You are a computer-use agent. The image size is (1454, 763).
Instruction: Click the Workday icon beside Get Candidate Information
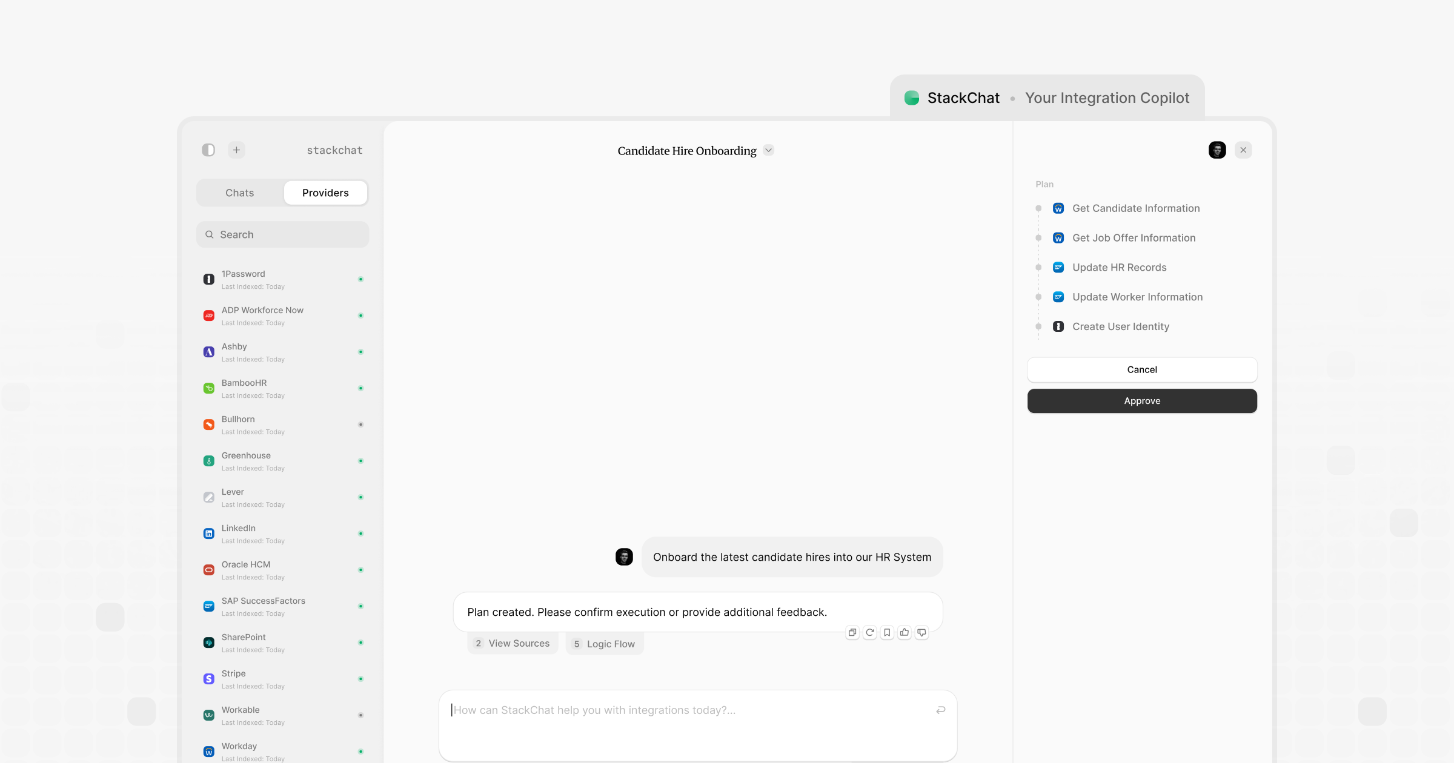point(1058,208)
